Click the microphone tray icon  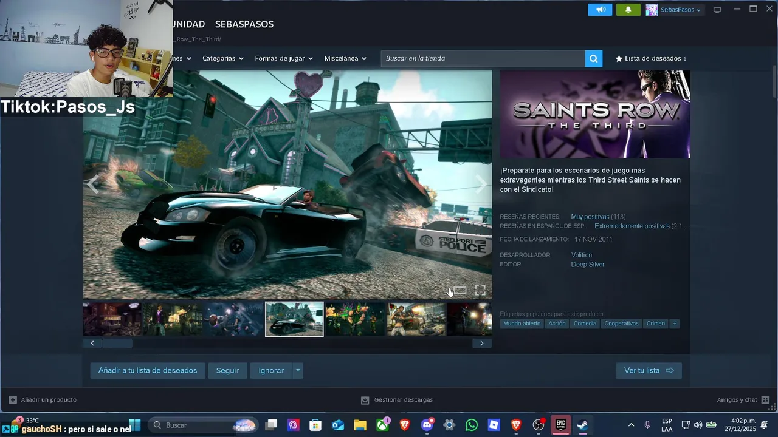tap(647, 425)
